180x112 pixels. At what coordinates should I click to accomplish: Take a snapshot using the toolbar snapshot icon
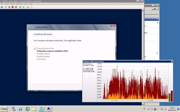tap(28, 7)
